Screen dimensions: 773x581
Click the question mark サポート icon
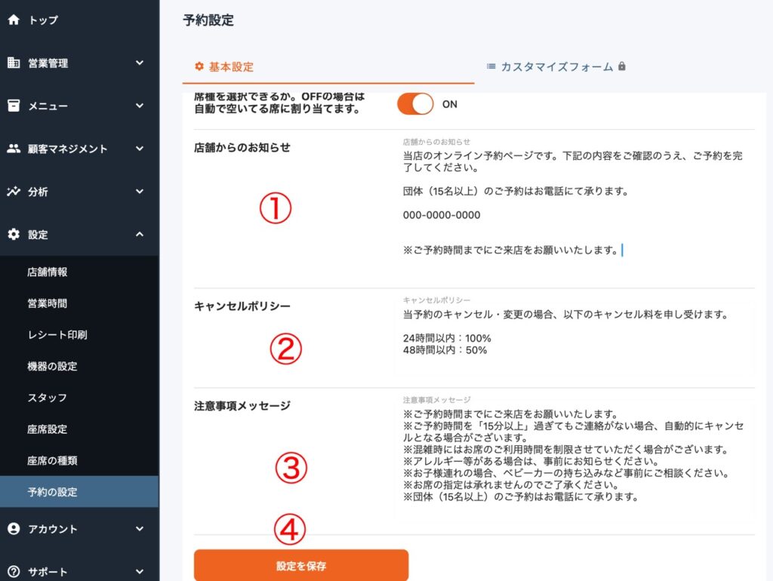[13, 572]
